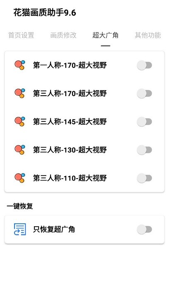Select the 超大广角 tab
This screenshot has width=169, height=290.
pos(106,35)
